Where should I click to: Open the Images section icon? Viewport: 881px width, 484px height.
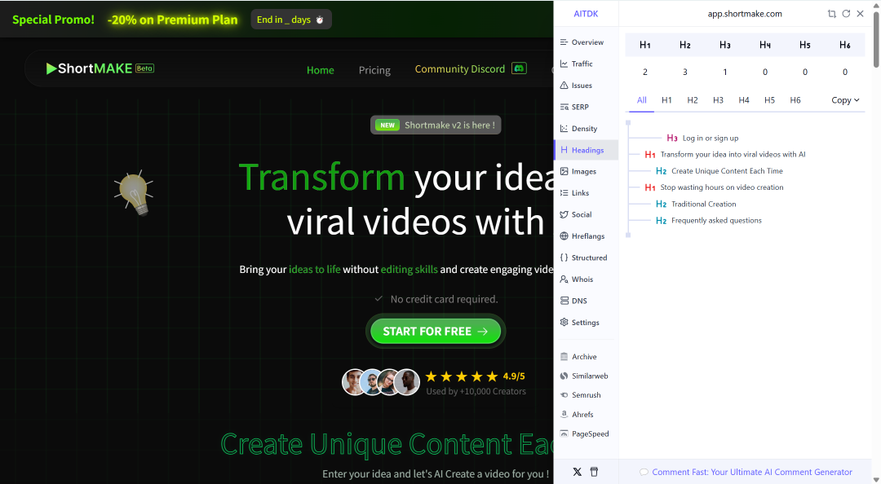pyautogui.click(x=564, y=171)
